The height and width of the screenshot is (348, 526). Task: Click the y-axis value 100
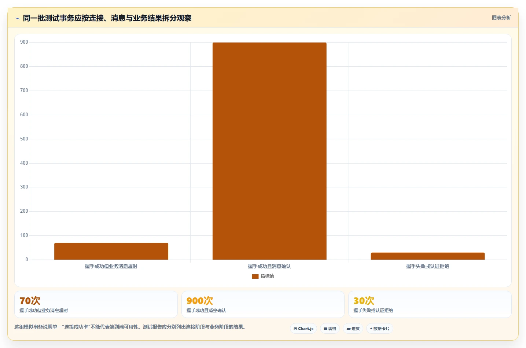[24, 235]
